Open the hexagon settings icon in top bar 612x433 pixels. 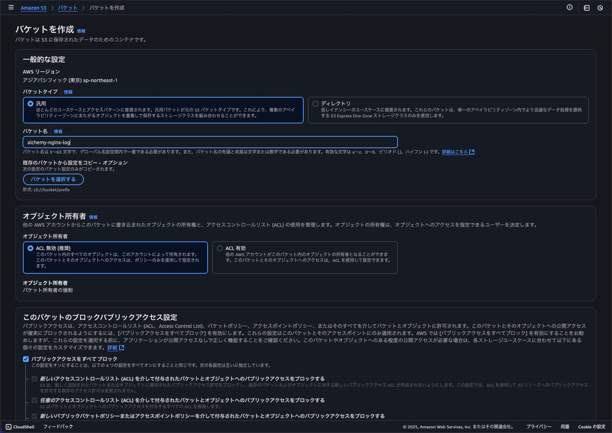(600, 8)
